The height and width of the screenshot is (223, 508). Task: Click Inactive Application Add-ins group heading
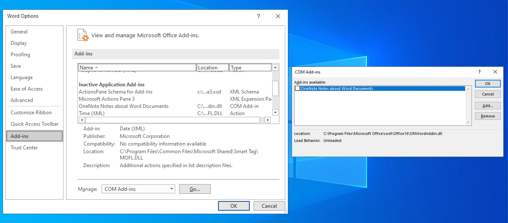112,85
